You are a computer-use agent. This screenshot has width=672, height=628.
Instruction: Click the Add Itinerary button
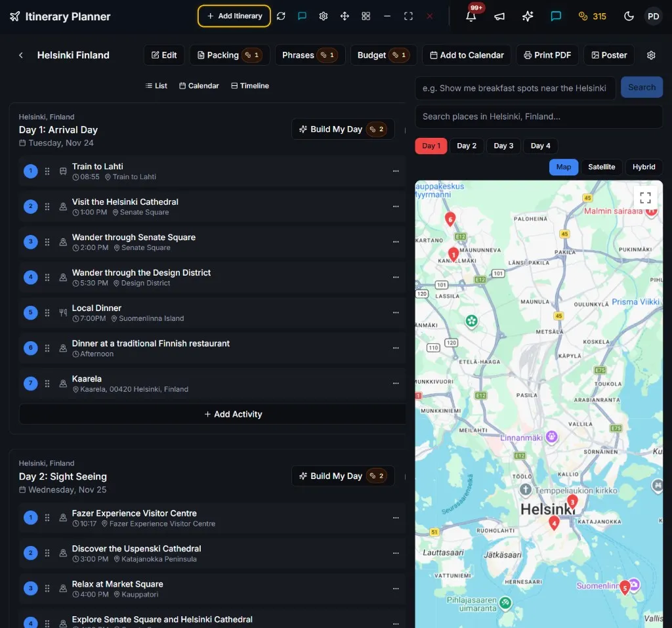[x=234, y=16]
